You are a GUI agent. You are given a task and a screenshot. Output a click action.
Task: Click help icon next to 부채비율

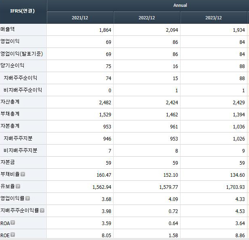(x=23, y=174)
